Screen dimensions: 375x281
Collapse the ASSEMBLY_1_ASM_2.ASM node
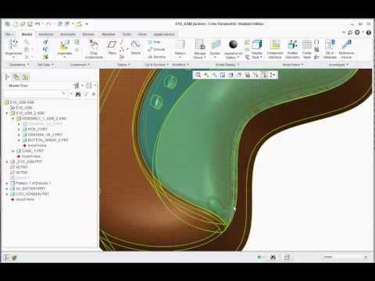[x=12, y=119]
